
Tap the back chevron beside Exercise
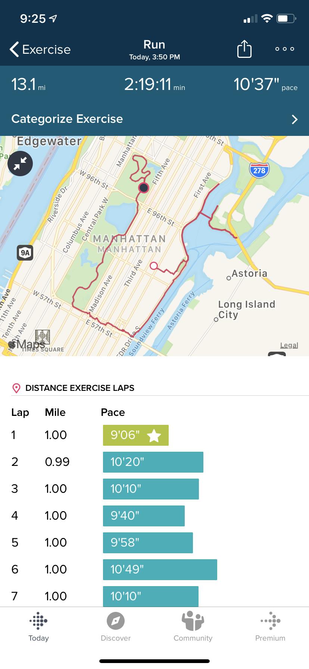click(14, 49)
